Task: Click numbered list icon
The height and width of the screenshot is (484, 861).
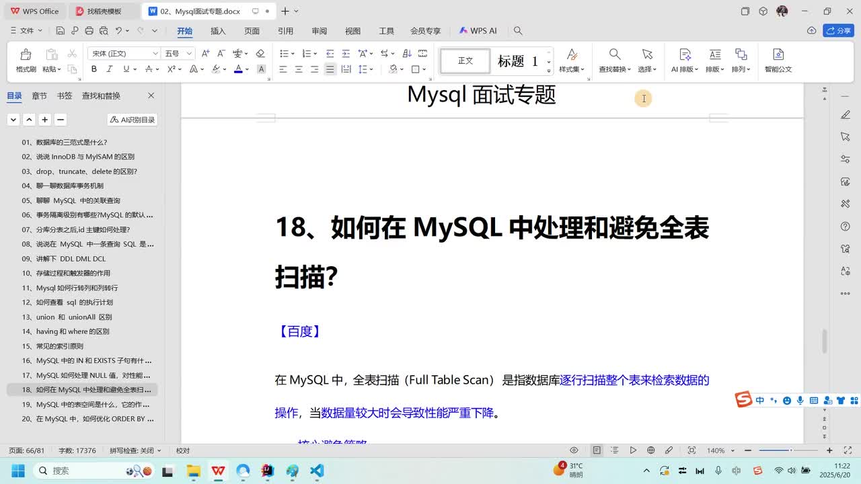Action: tap(307, 53)
